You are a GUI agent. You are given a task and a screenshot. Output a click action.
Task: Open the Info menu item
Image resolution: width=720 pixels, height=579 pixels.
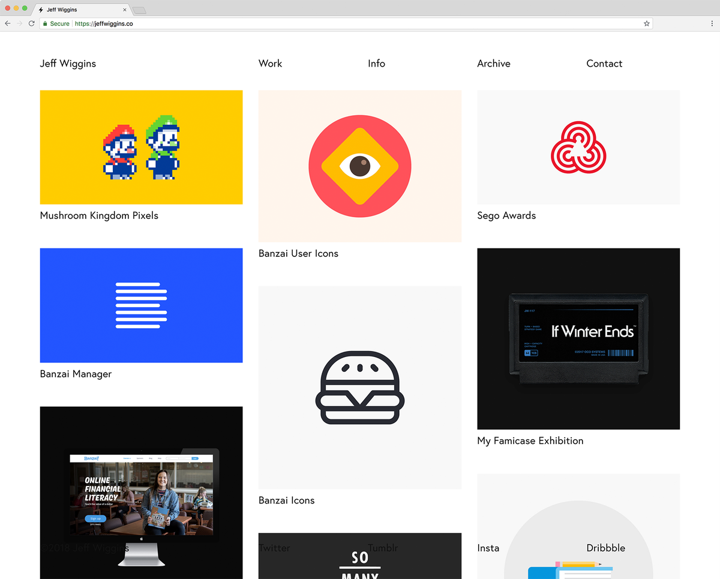click(376, 64)
